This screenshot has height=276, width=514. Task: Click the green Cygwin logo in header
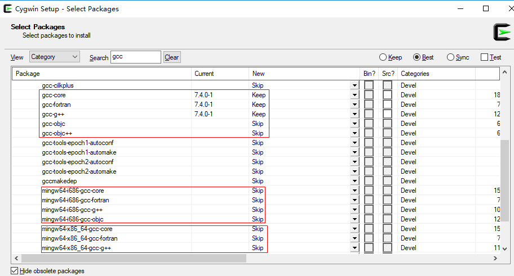point(502,32)
